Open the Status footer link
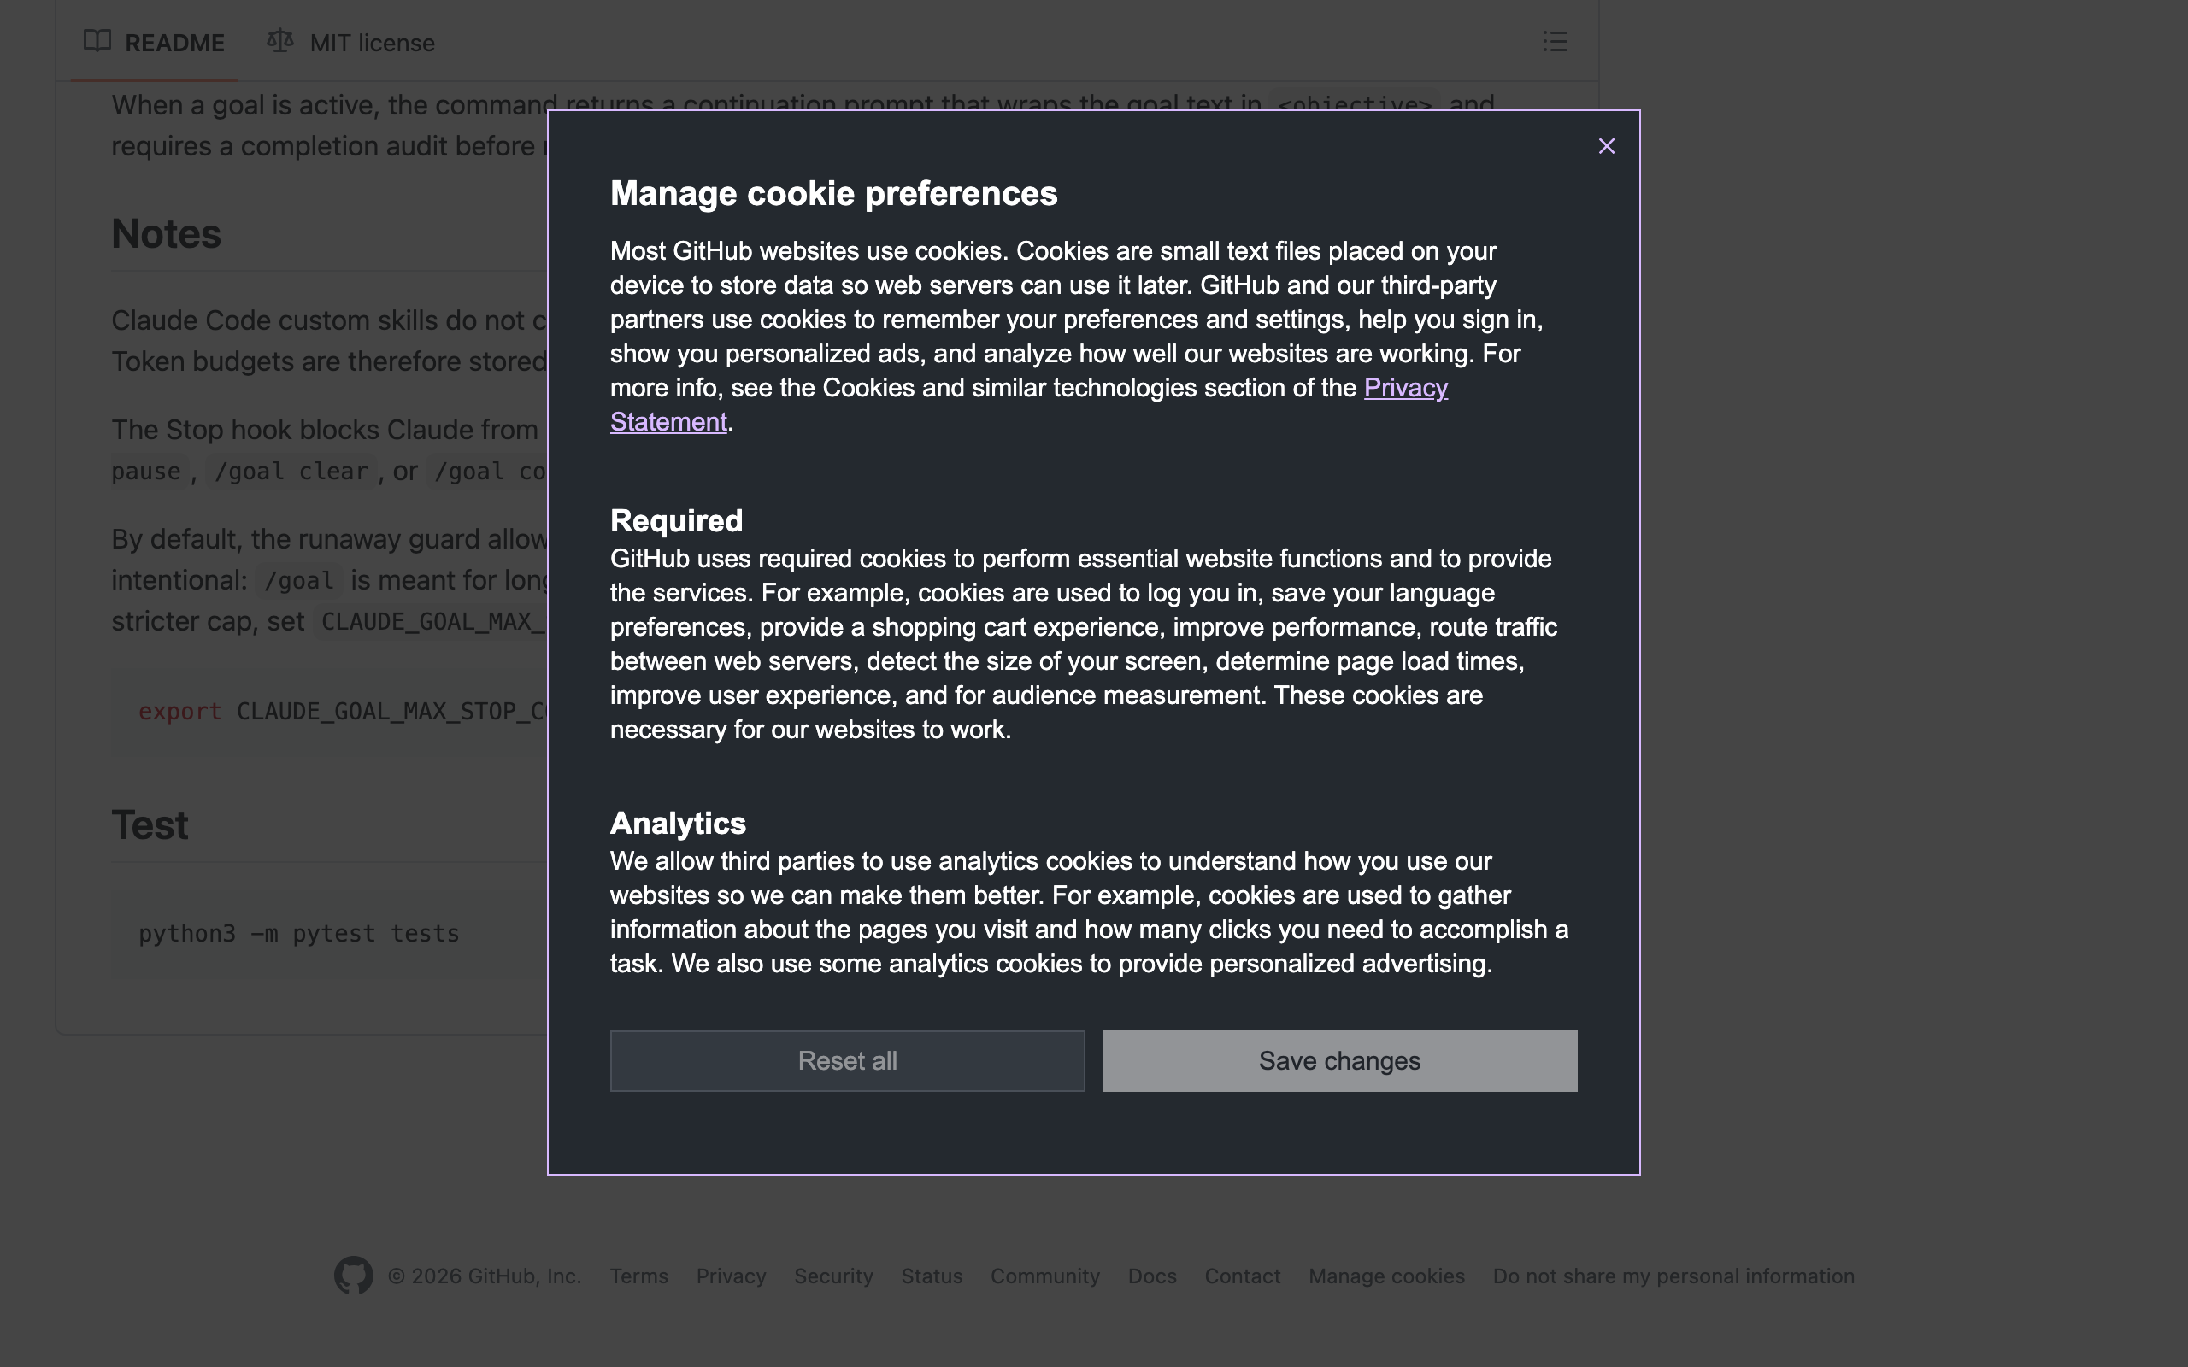This screenshot has width=2188, height=1367. [932, 1276]
